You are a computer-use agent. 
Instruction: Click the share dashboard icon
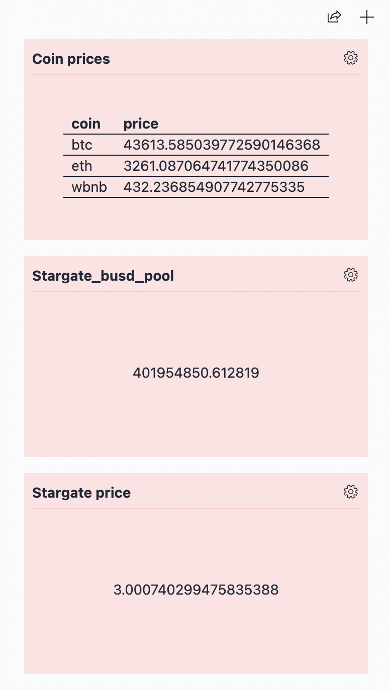pyautogui.click(x=334, y=17)
